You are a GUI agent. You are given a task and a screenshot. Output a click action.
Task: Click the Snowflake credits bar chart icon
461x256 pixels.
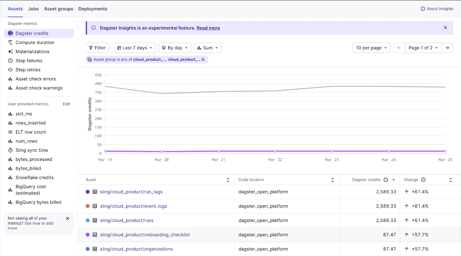click(10, 178)
